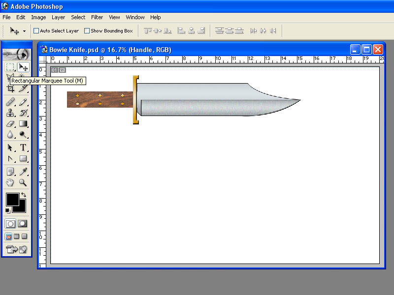Click the ruler origin corner box
The height and width of the screenshot is (295, 394).
pos(42,59)
